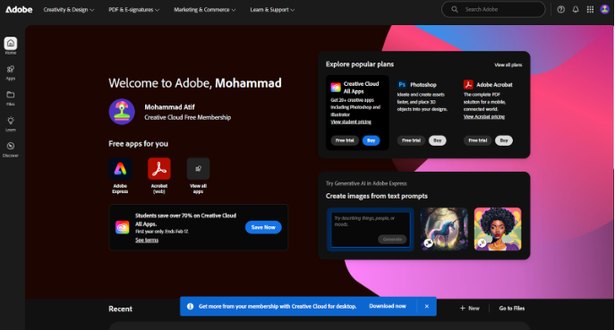Expand the Marketing & Commerce menu

(204, 10)
